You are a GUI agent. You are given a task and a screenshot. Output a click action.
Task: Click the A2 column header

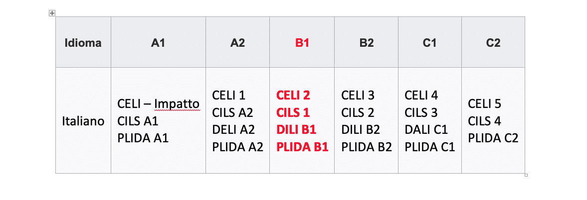tap(237, 43)
